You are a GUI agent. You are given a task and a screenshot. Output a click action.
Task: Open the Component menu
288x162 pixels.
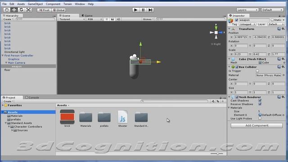click(53, 4)
